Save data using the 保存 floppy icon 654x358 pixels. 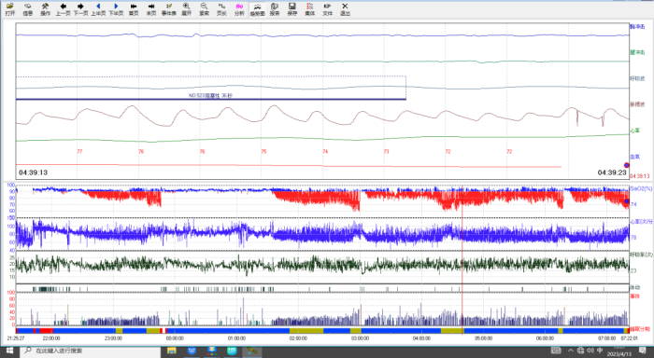(x=291, y=9)
